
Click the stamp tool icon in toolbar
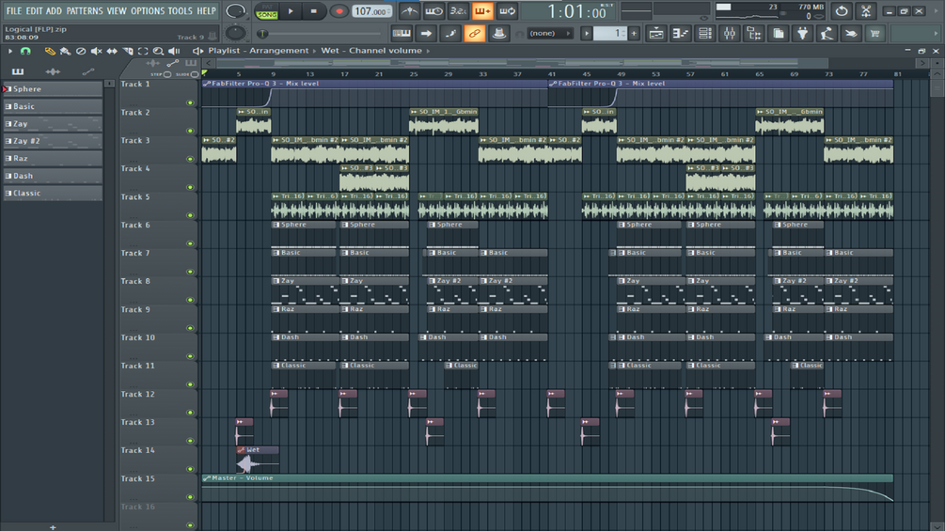(498, 34)
